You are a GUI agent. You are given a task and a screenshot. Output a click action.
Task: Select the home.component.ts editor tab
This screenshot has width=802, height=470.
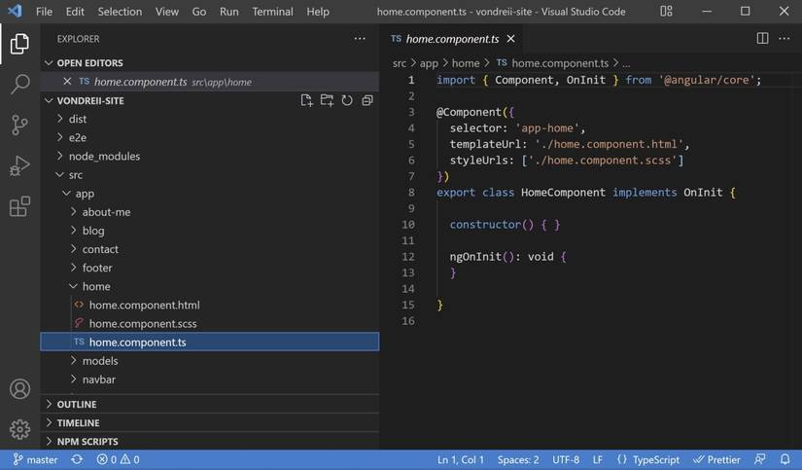[452, 39]
